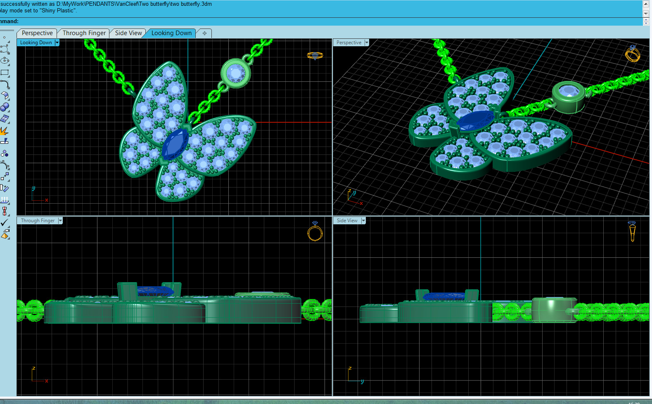Viewport: 652px width, 404px height.
Task: Click the Looking Down viewport title label
Action: (x=36, y=43)
